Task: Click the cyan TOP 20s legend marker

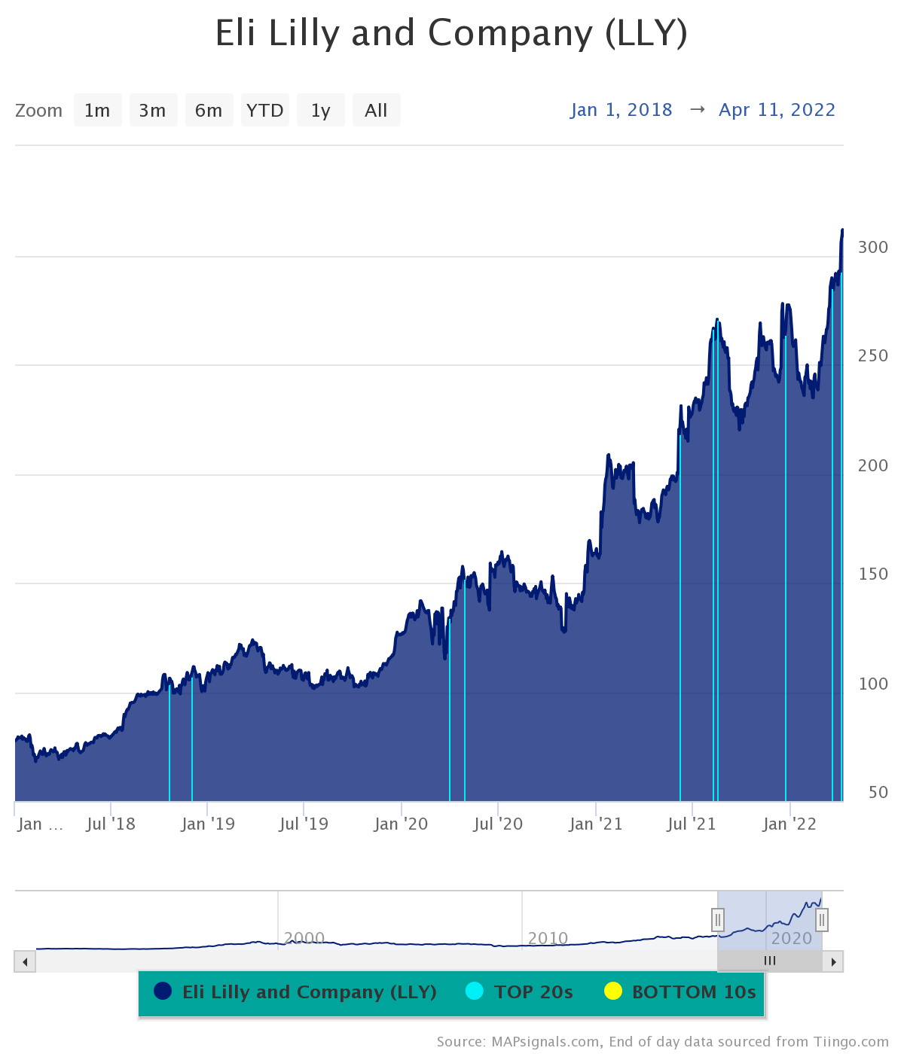Action: pyautogui.click(x=475, y=992)
